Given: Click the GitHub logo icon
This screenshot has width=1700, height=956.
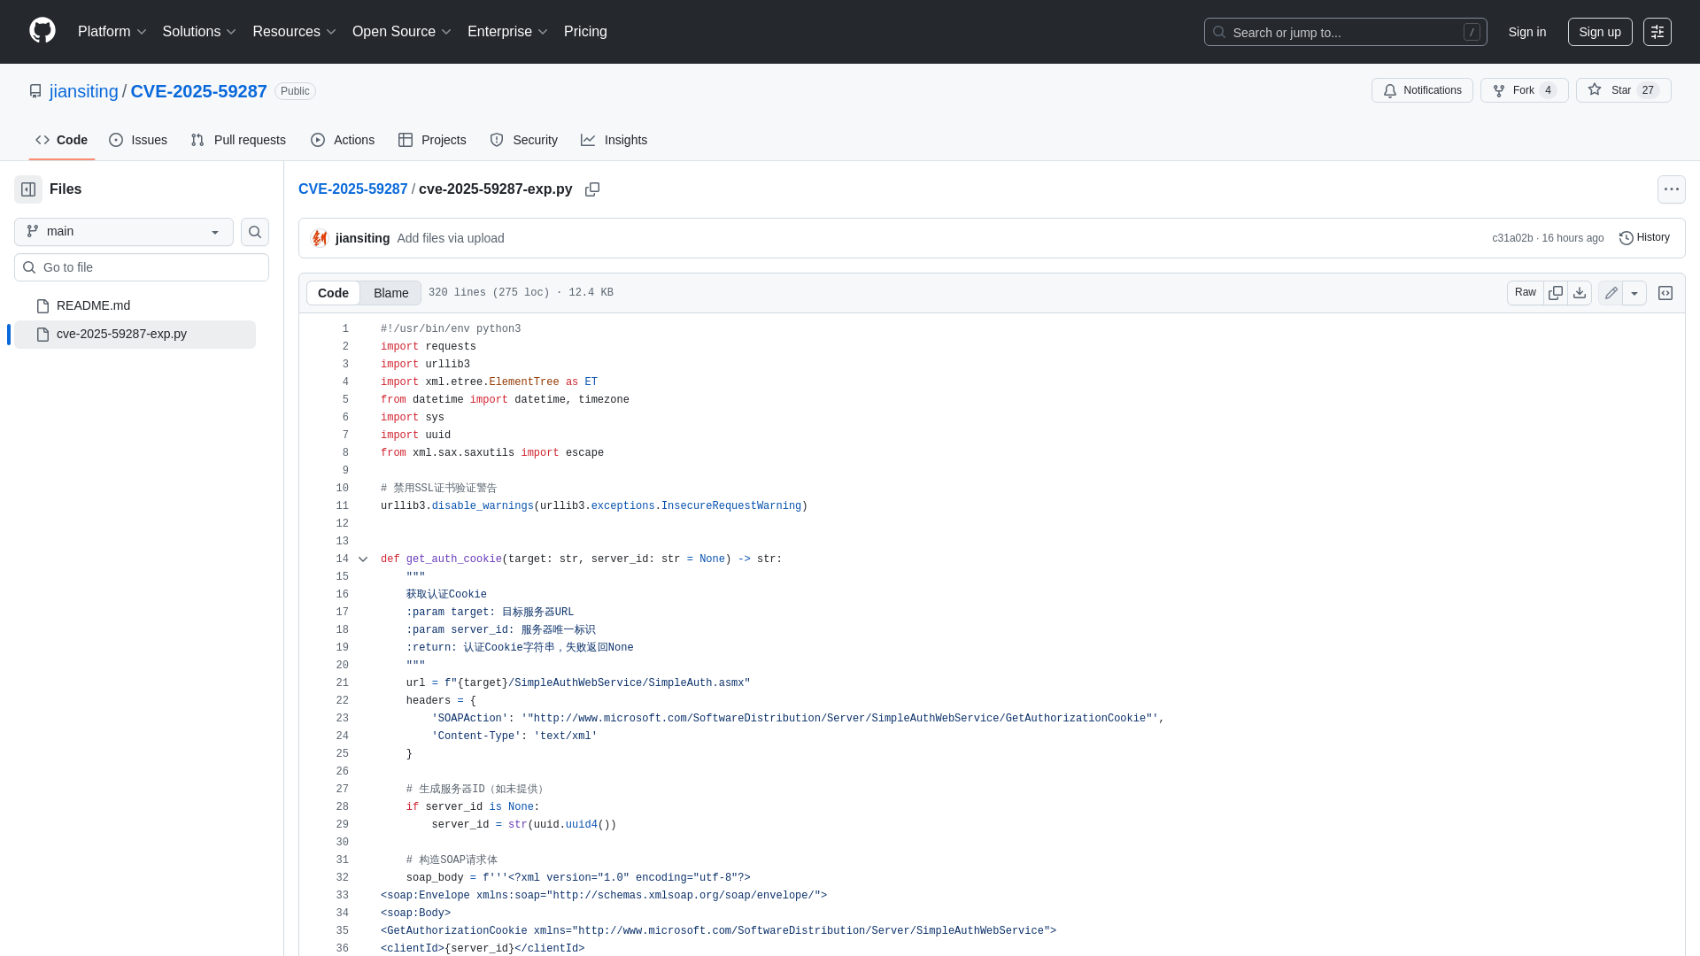Looking at the screenshot, I should pos(41,31).
